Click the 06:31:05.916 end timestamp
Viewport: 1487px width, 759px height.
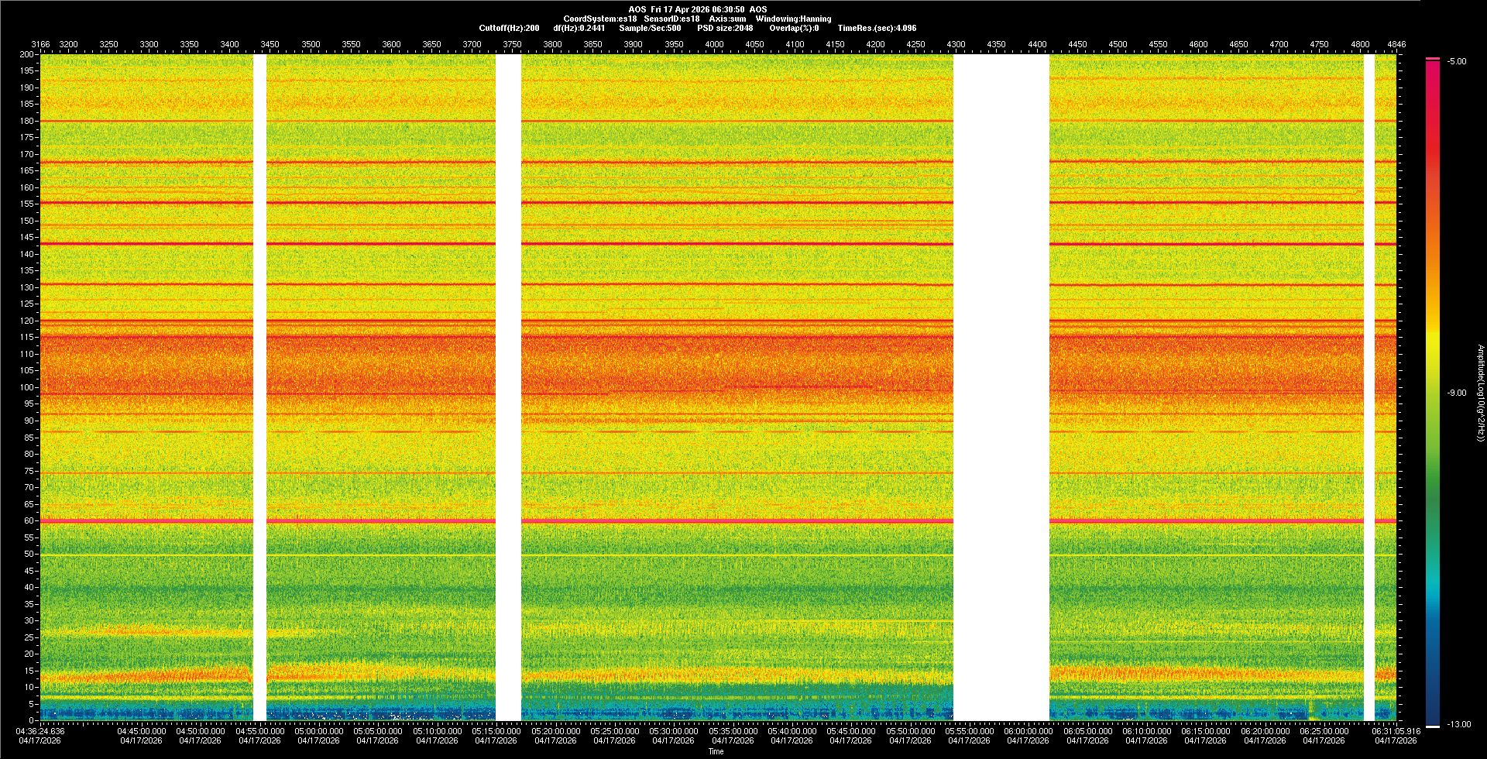pos(1396,731)
